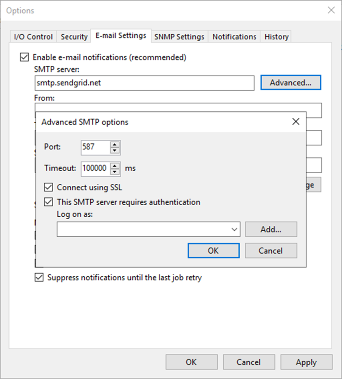Confirm Advanced SMTP options with OK

(213, 251)
